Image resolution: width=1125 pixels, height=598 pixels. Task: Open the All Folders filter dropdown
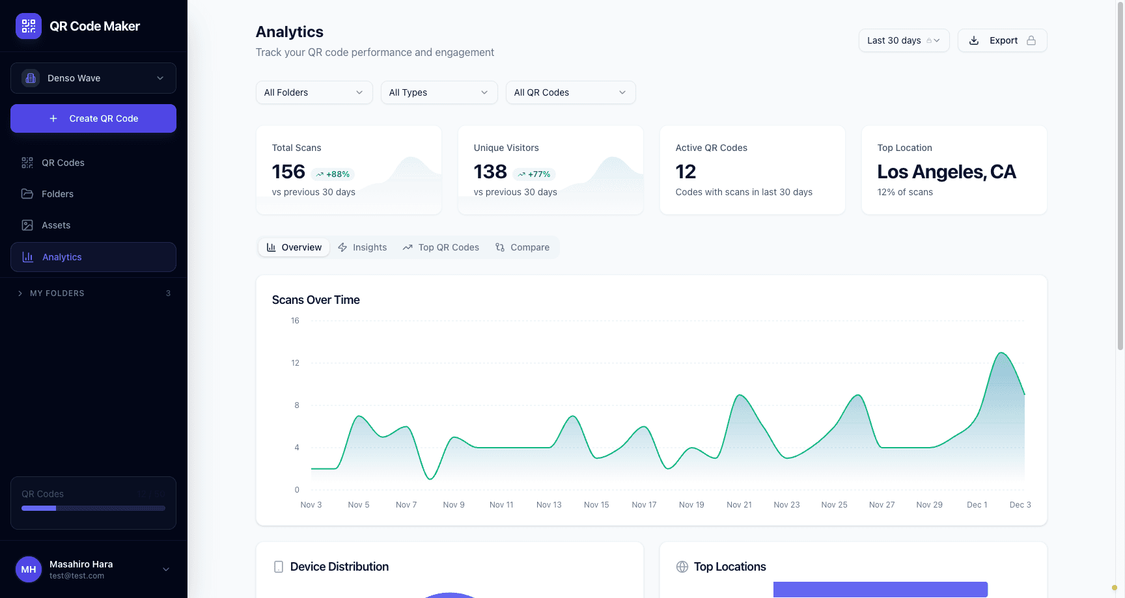pyautogui.click(x=314, y=92)
